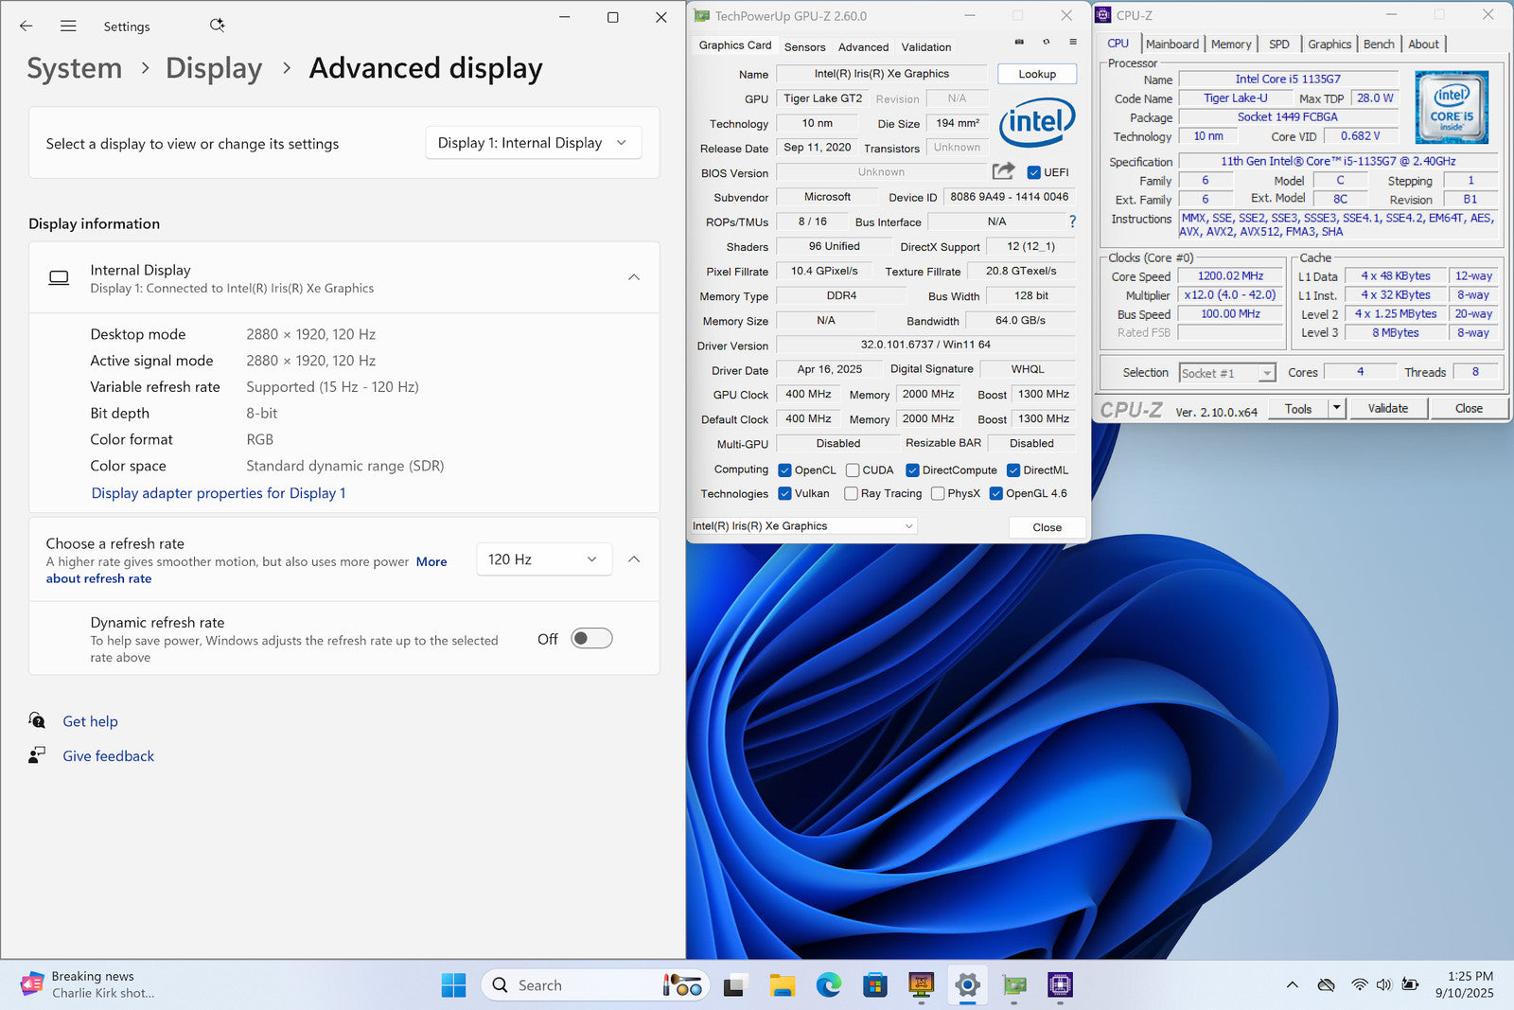Click the Internal Display monitor icon
The image size is (1514, 1010).
(59, 277)
